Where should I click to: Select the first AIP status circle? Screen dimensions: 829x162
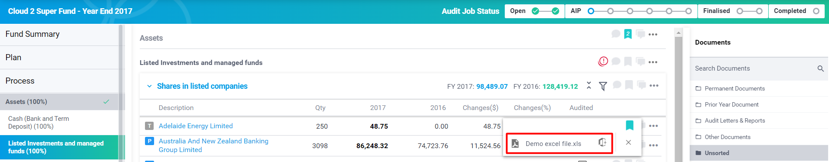(x=591, y=11)
